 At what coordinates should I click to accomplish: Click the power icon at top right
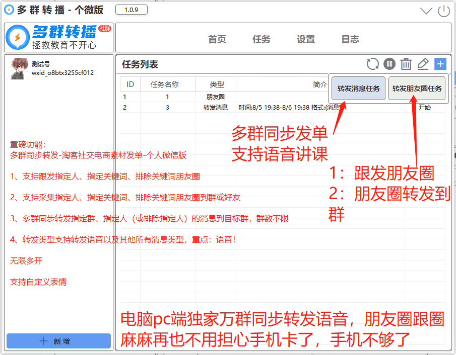tap(444, 11)
